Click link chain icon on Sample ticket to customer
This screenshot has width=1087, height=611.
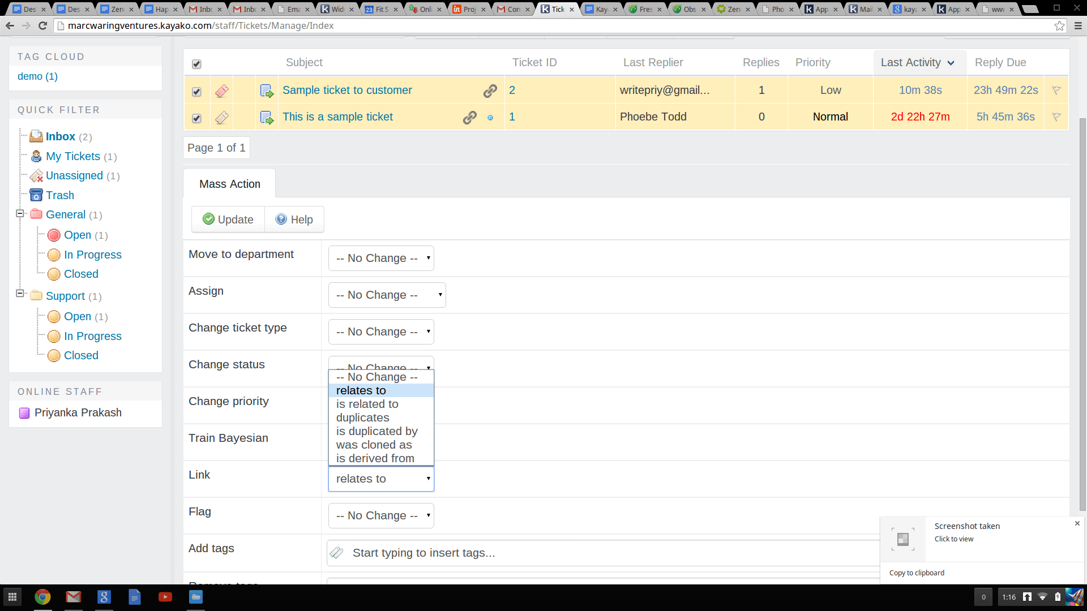490,91
